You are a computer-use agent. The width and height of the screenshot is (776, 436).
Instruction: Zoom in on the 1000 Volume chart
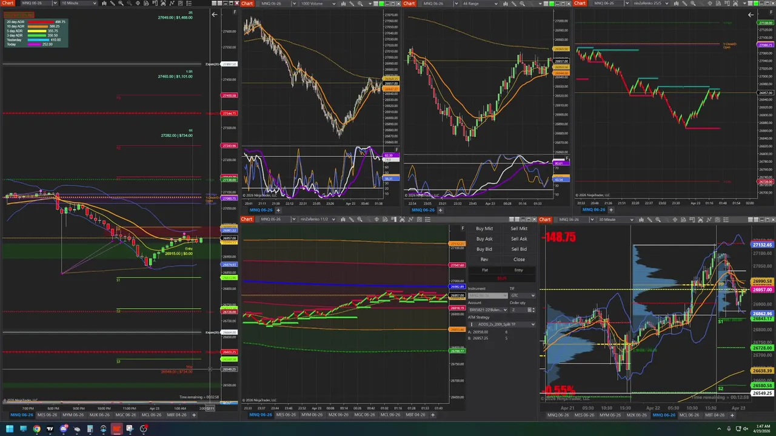(x=360, y=4)
